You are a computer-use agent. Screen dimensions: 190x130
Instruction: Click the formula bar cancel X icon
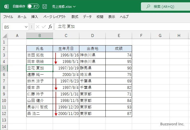38,27
